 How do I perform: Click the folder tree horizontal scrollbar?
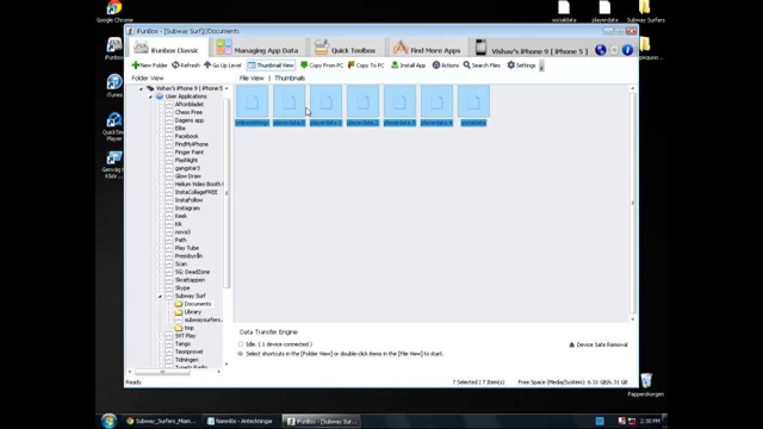162,372
